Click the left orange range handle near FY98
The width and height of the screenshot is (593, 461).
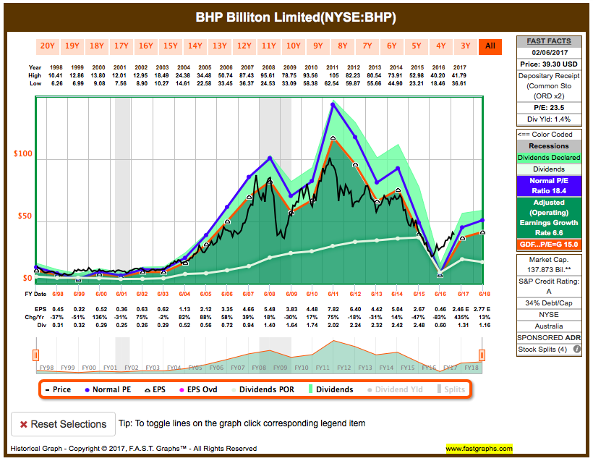click(x=34, y=355)
